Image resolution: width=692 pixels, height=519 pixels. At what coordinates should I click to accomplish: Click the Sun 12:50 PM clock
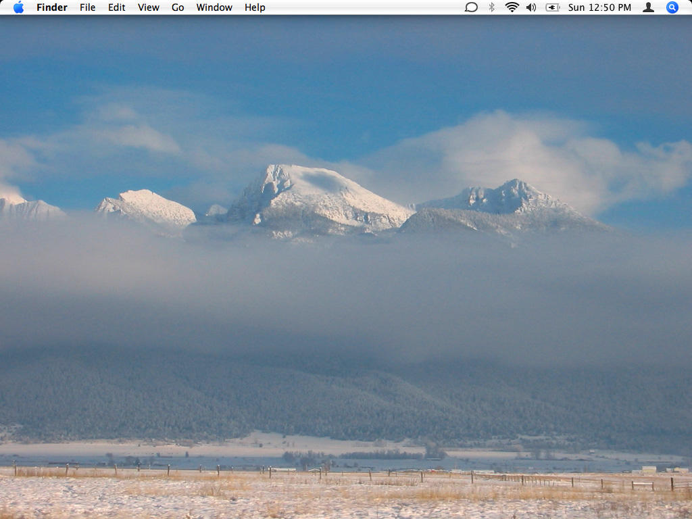599,7
